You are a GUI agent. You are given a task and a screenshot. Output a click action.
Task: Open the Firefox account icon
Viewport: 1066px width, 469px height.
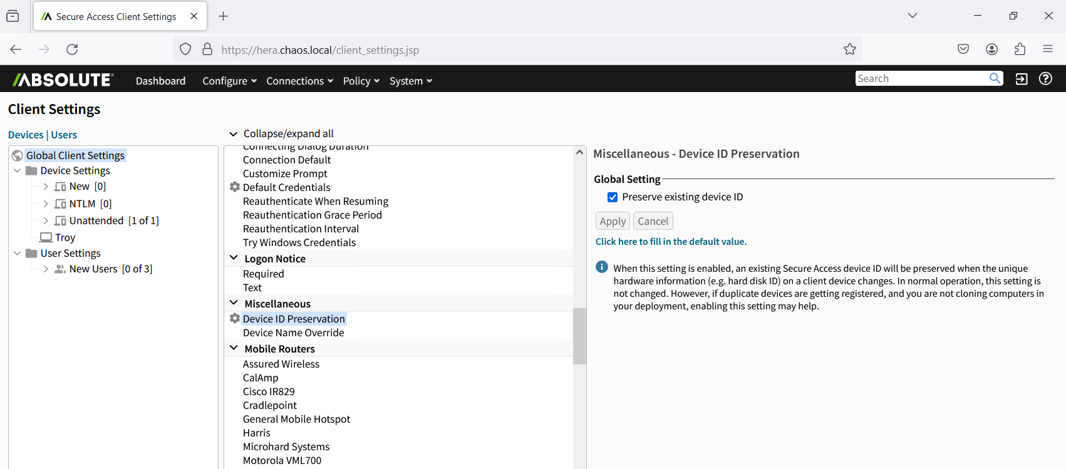(991, 49)
